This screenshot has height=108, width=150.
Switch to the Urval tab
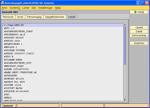20,17
